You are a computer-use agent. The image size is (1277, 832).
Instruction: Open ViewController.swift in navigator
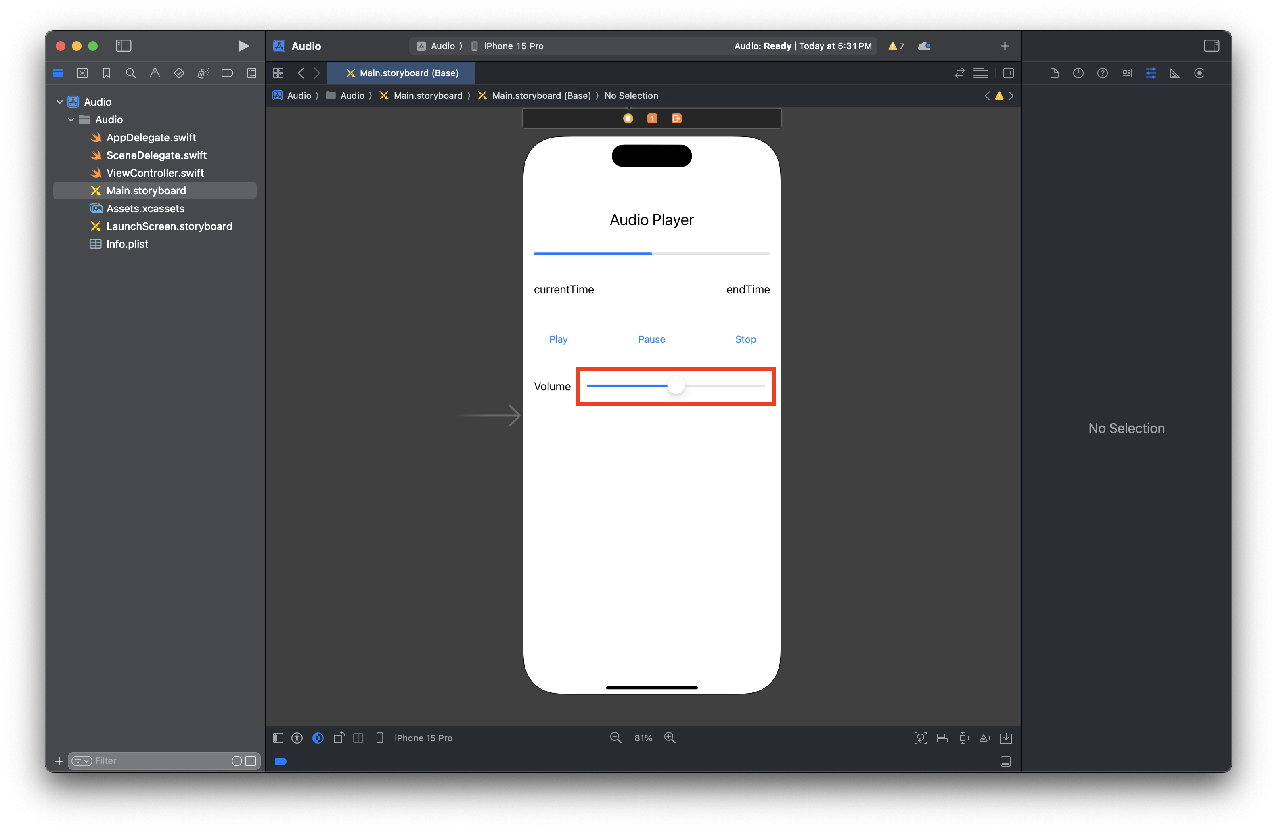click(x=155, y=173)
